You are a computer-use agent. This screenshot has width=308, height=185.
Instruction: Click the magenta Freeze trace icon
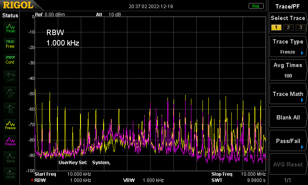coord(10,141)
